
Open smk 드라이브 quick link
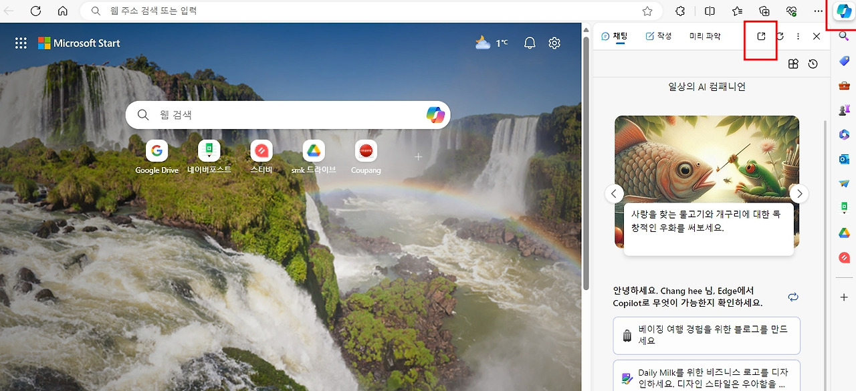[314, 158]
